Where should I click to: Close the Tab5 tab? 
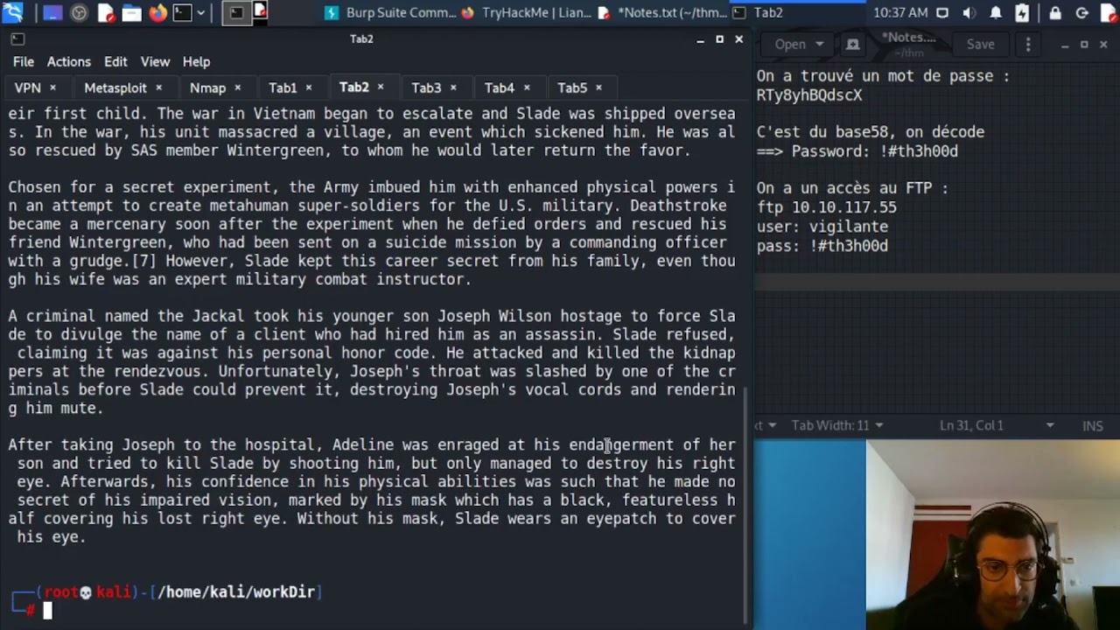[x=598, y=87]
